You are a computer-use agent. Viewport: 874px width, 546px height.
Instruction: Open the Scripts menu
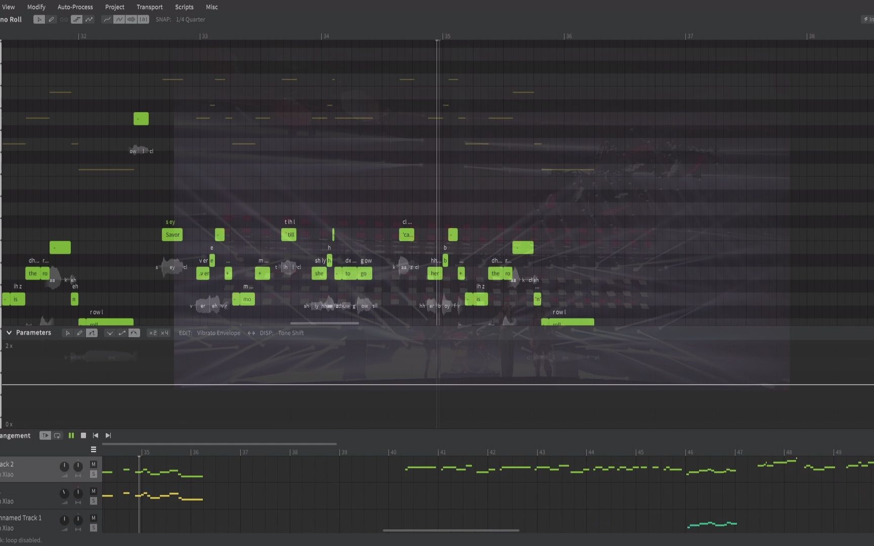click(x=184, y=7)
